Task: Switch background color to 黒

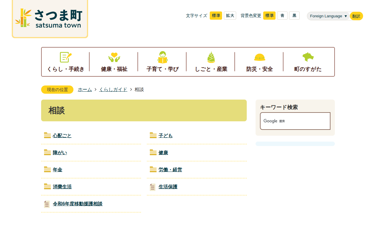Action: coord(294,16)
